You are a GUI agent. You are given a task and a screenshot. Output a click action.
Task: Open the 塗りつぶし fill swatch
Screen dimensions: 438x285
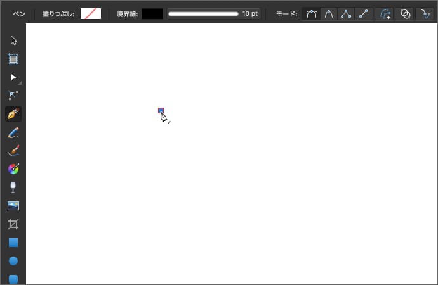click(x=90, y=13)
